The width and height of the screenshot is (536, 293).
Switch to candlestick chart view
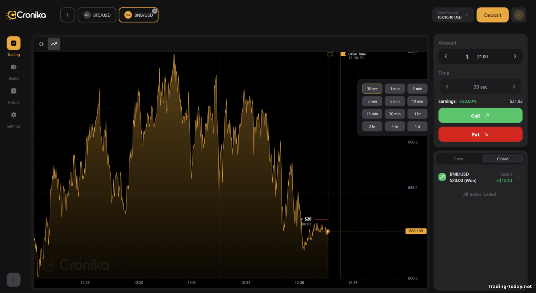(41, 44)
